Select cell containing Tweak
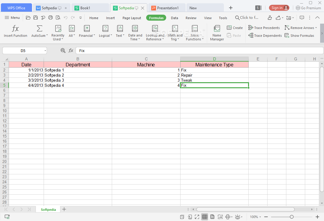This screenshot has width=324, height=221. tap(214, 80)
